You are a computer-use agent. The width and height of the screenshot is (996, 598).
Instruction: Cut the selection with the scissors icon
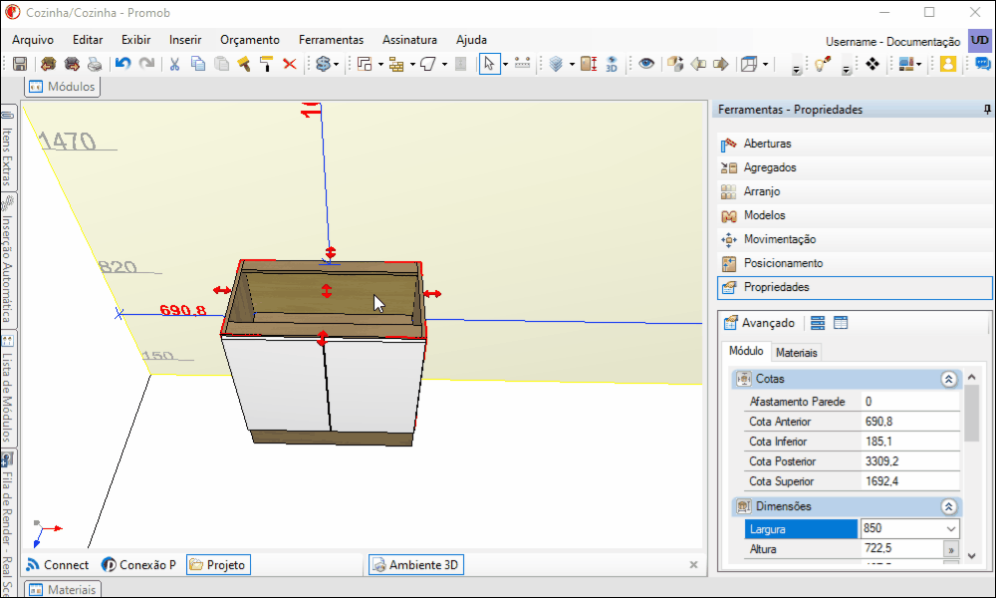point(174,64)
